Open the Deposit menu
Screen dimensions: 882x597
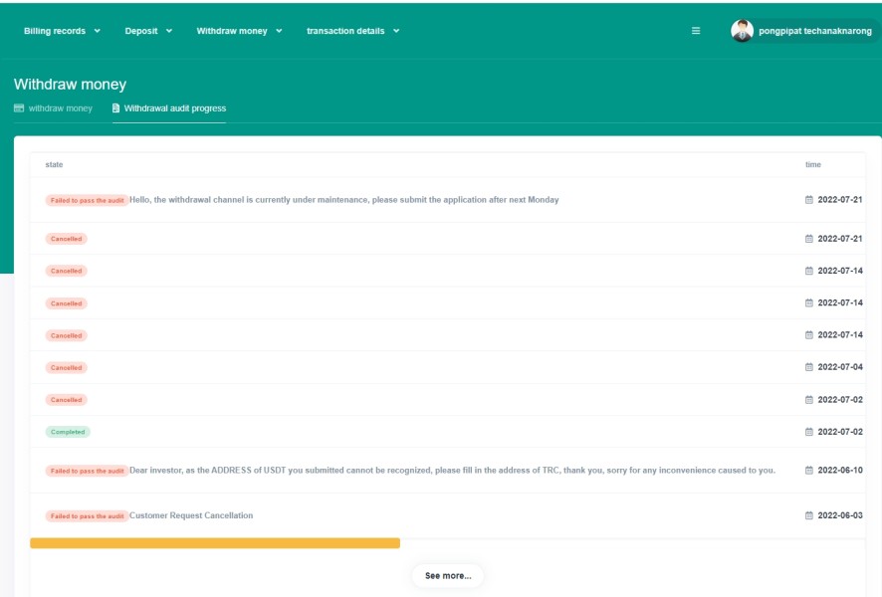pos(141,31)
